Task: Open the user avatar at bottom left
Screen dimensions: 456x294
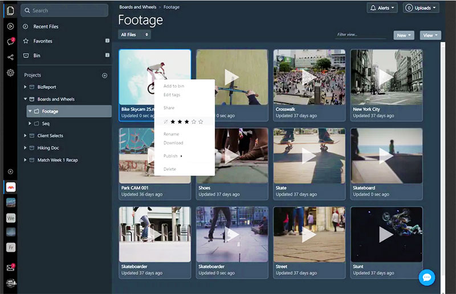Action: tap(11, 283)
